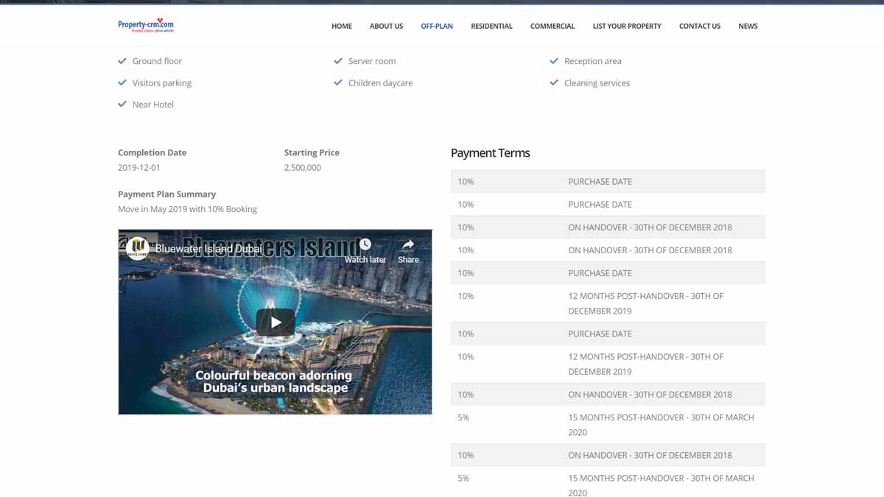Image resolution: width=884 pixels, height=497 pixels.
Task: Select the OFF-PLAN navigation item
Action: 437,27
